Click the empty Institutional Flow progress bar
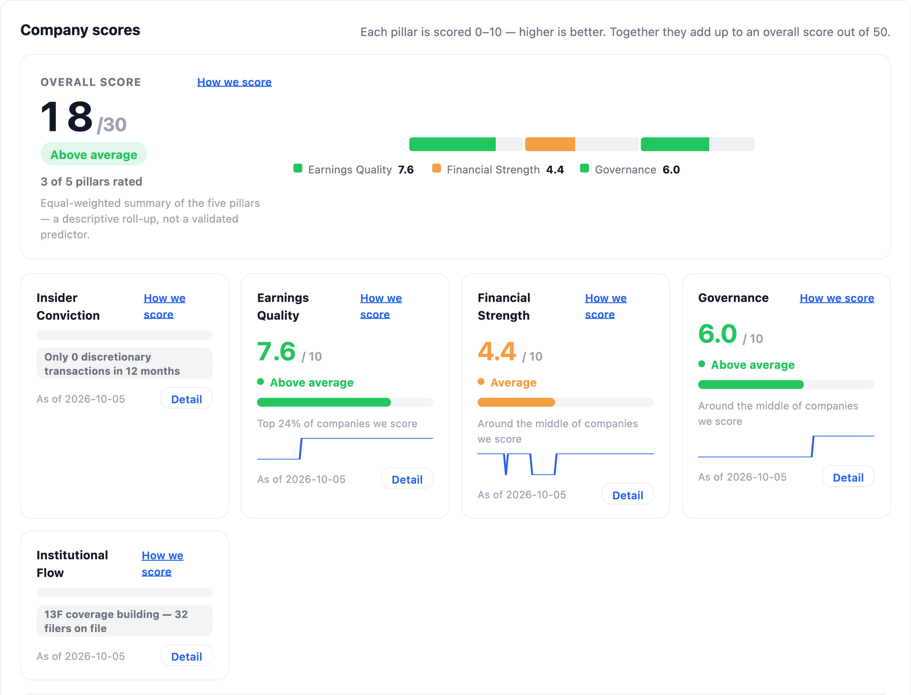The width and height of the screenshot is (911, 695). click(x=125, y=592)
